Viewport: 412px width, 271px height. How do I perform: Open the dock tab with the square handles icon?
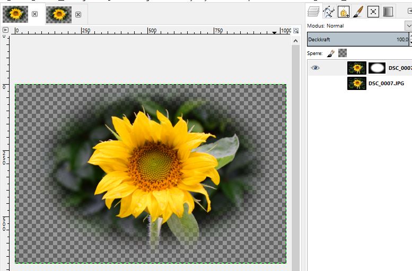pos(373,12)
